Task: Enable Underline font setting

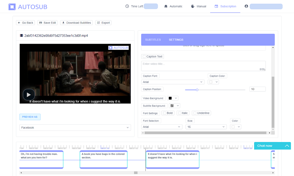Action: [x=195, y=113]
